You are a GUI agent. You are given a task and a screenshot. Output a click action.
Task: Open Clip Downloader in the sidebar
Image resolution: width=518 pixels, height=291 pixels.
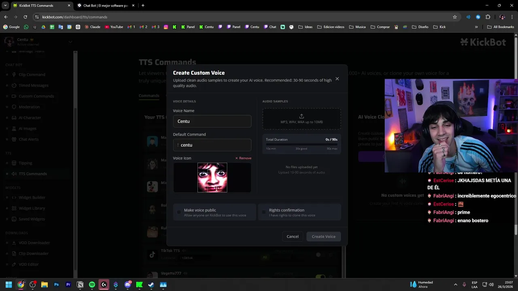(34, 253)
